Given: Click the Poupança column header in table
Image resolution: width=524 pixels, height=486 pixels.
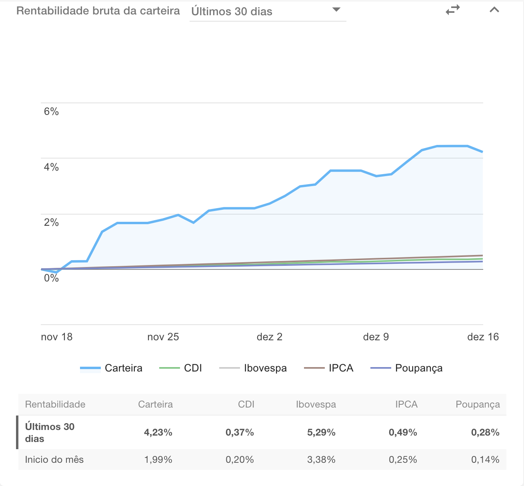Looking at the screenshot, I should click(x=478, y=404).
